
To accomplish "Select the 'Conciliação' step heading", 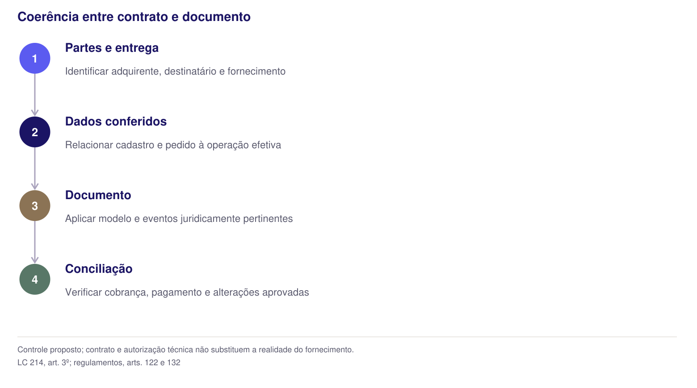I will click(99, 269).
